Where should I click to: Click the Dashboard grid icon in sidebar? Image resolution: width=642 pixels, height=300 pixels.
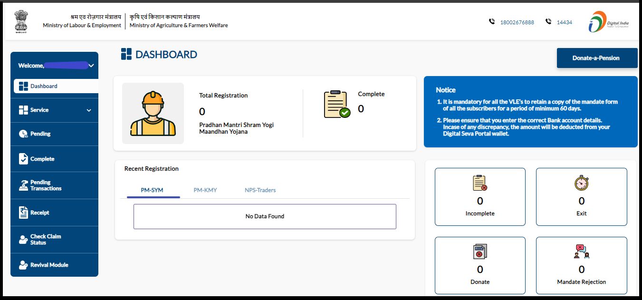click(23, 86)
